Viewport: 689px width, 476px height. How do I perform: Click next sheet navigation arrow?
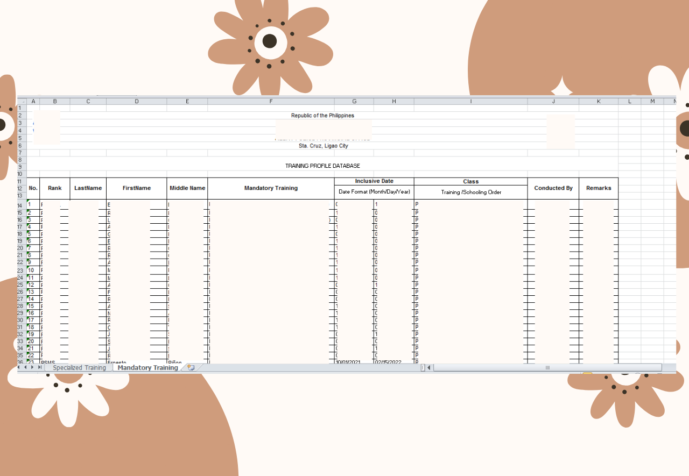(33, 367)
